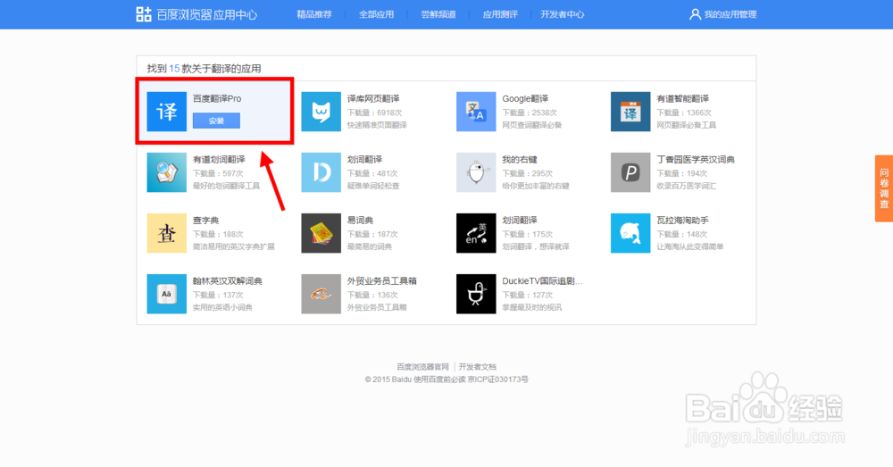This screenshot has width=893, height=467.
Task: Click the user icon beside 我的应用管理
Action: pos(695,14)
